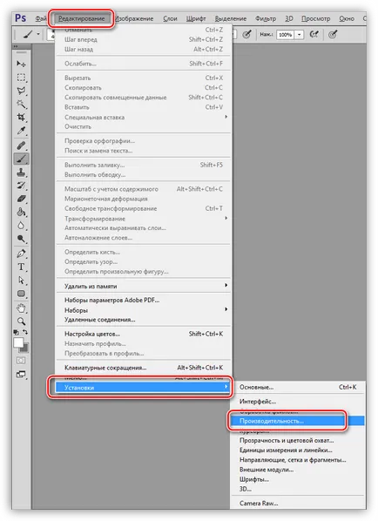Screen dimensions: 378x521
Task: Expand the Наборы submenu
Action: coord(144,309)
